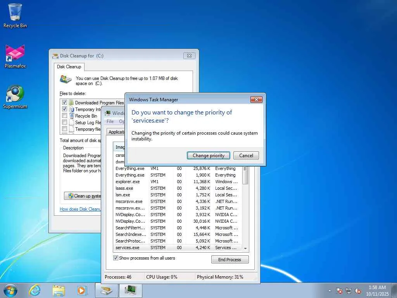Click Disk Cleanup title bar icon
The height and width of the screenshot is (298, 397).
55,56
